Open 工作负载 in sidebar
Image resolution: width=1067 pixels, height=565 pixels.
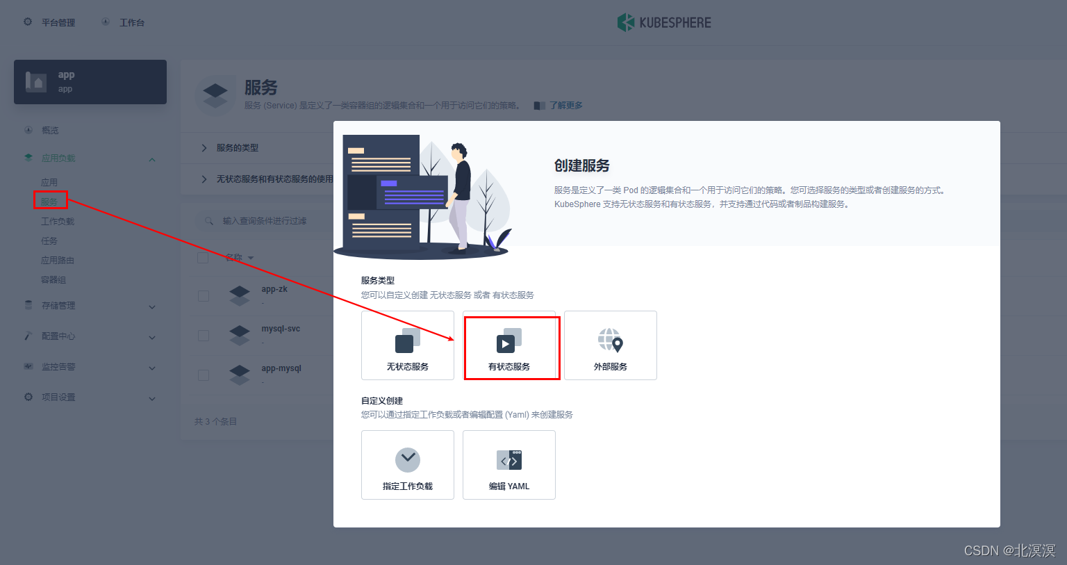58,221
